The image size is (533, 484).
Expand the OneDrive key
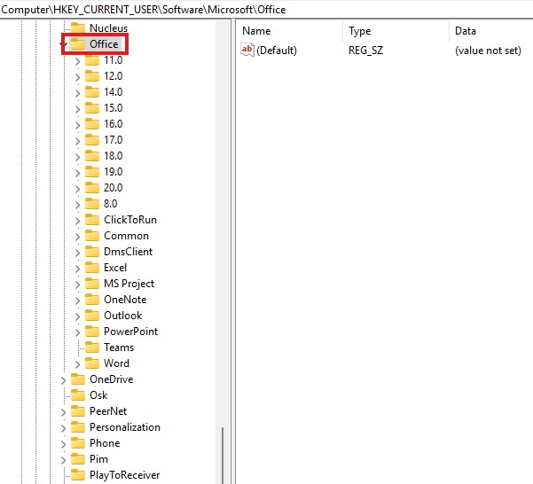pyautogui.click(x=63, y=380)
